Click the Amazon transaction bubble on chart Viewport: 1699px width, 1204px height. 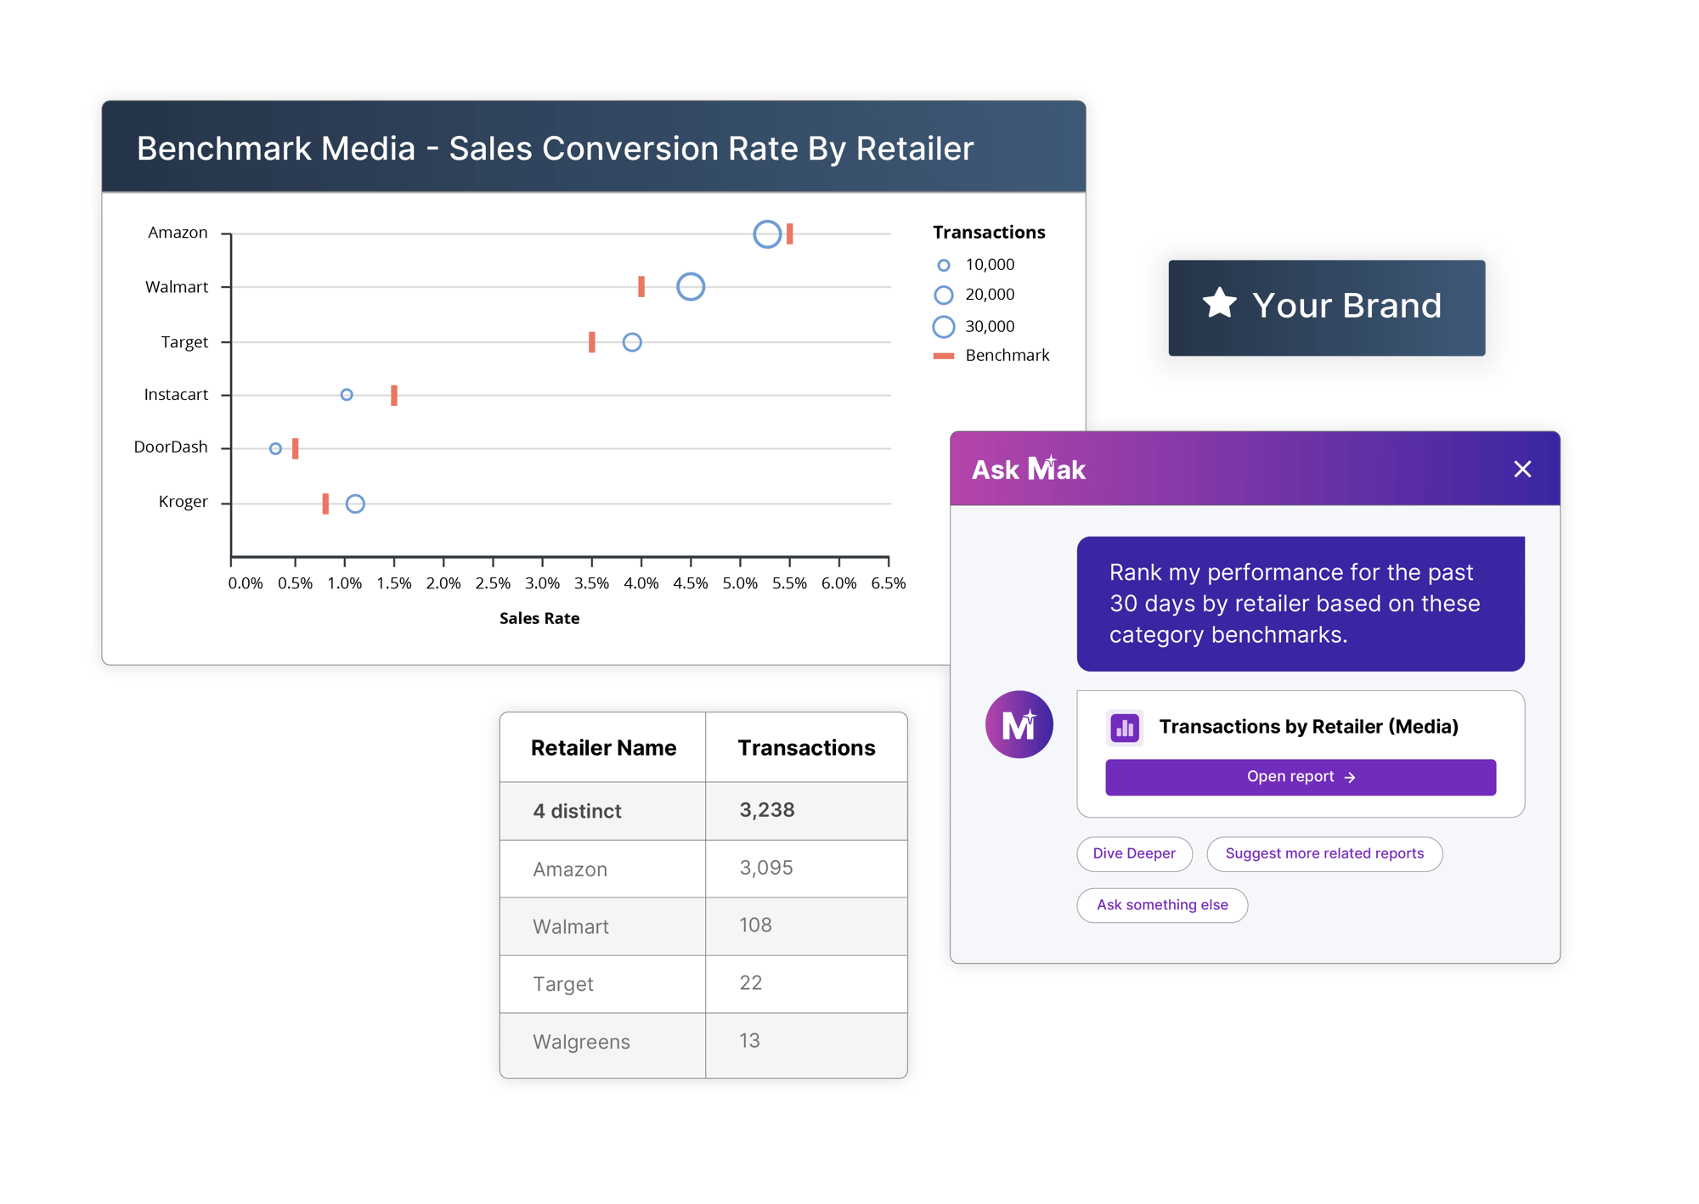[767, 233]
